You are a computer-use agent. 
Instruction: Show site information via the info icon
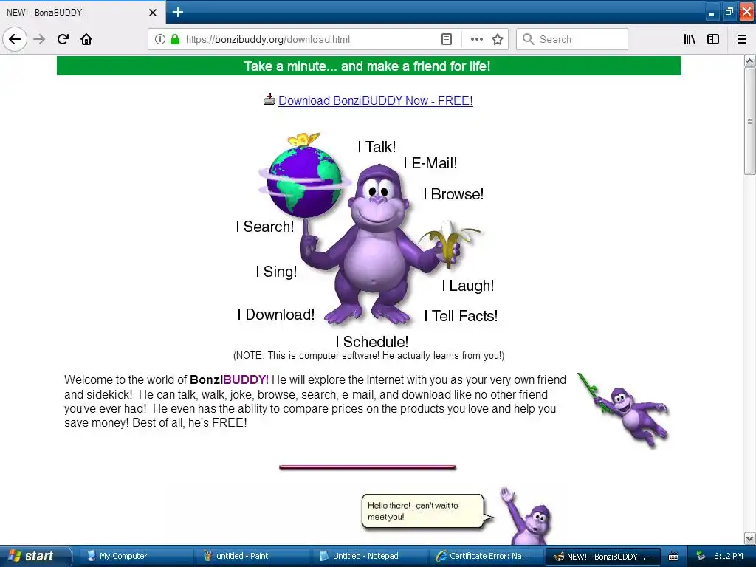pos(160,39)
